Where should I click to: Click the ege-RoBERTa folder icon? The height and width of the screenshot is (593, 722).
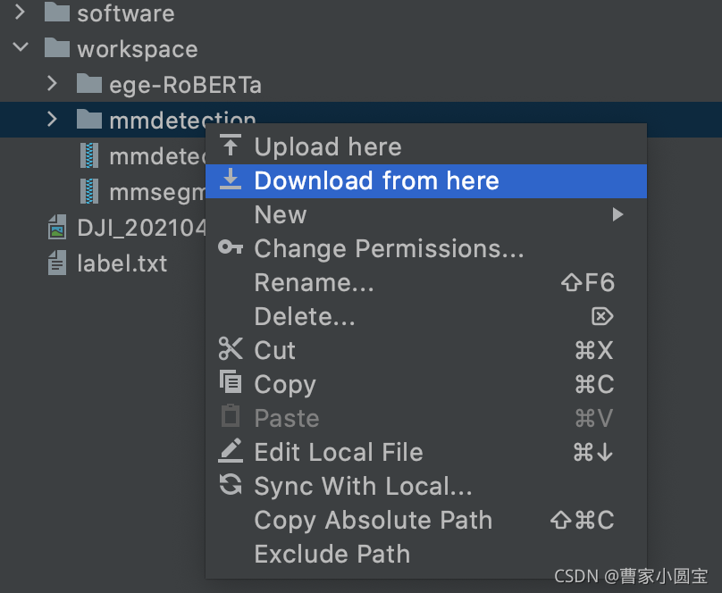coord(89,83)
